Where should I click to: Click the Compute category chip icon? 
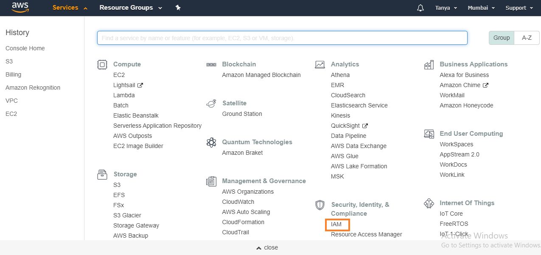click(x=102, y=64)
